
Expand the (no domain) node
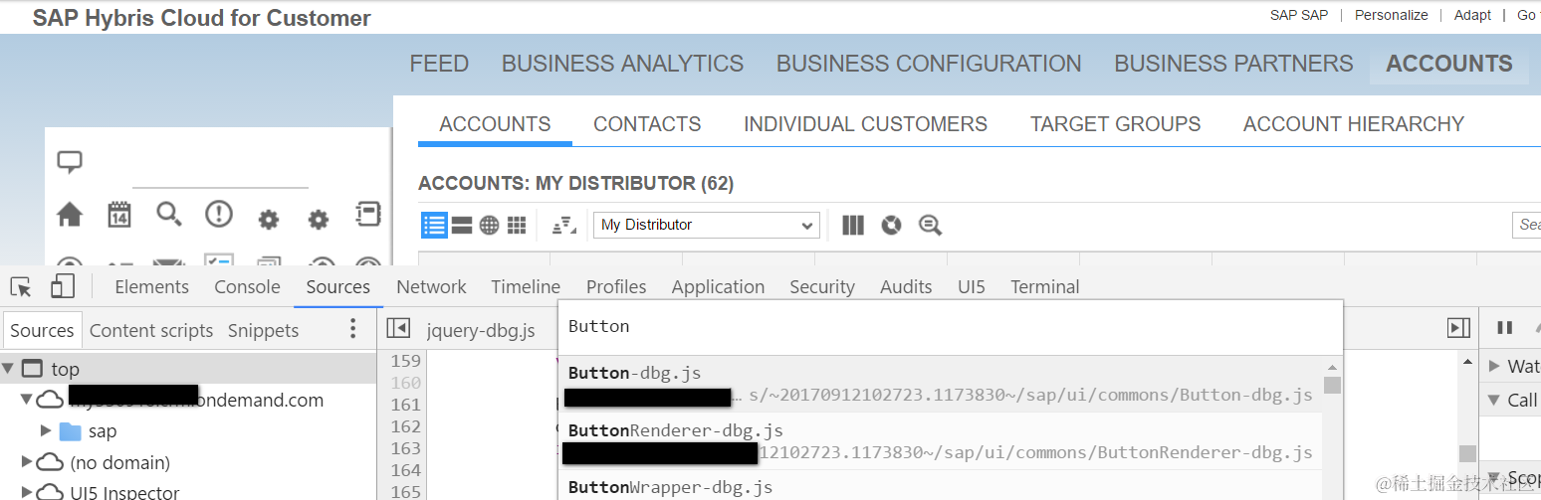click(27, 462)
